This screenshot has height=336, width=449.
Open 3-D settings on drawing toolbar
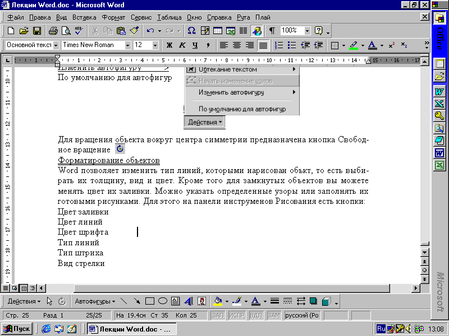(327, 301)
